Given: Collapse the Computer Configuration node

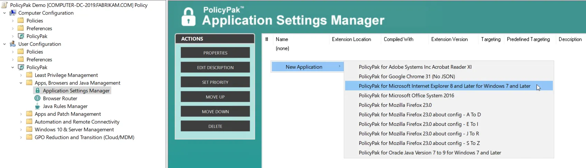Looking at the screenshot, I should pos(4,13).
